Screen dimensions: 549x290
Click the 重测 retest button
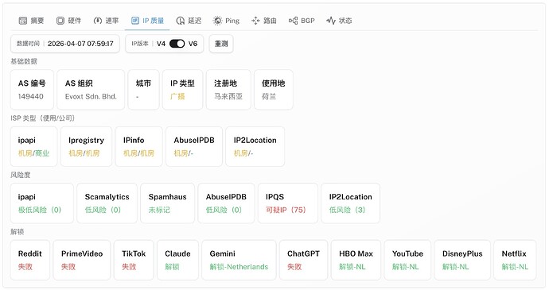[221, 44]
